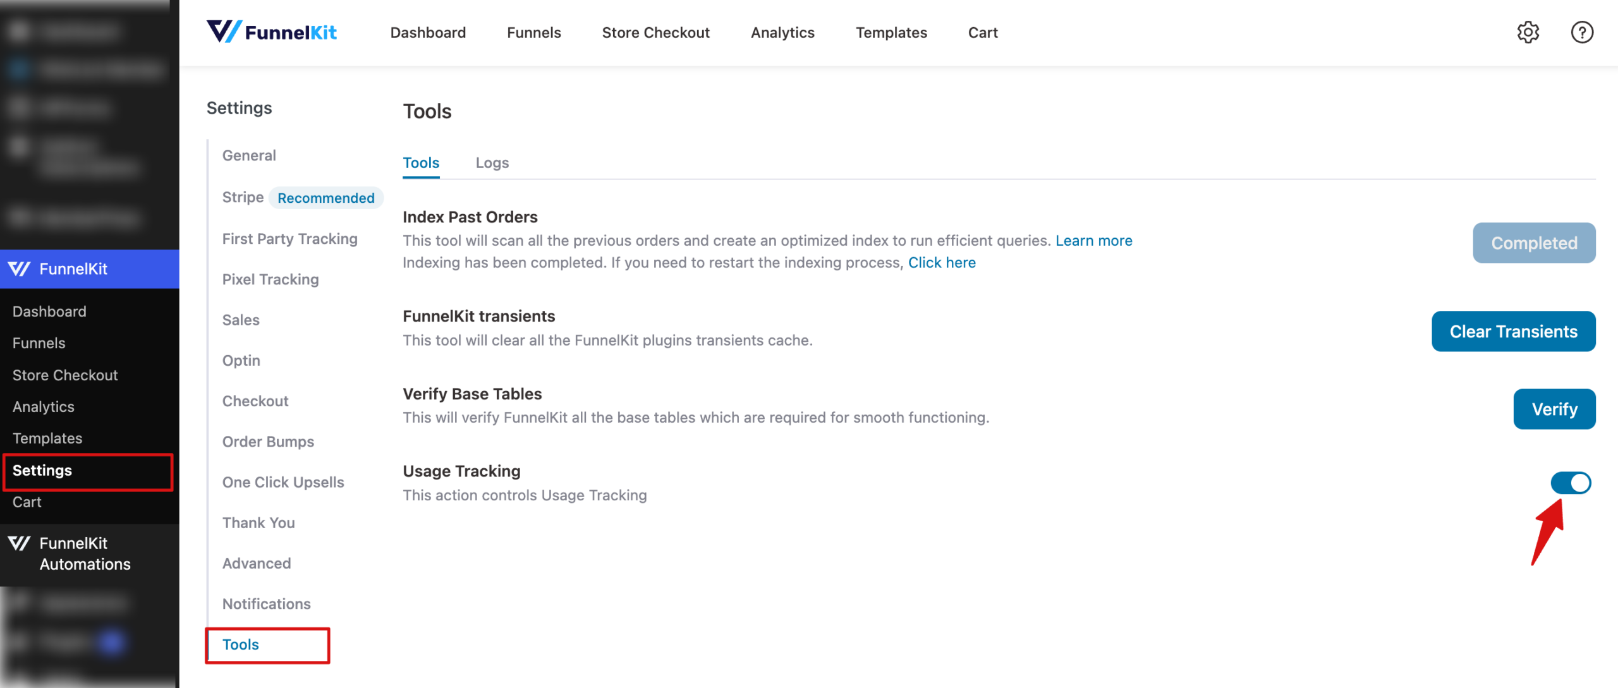Switch to the Logs tab
Image resolution: width=1618 pixels, height=688 pixels.
point(492,162)
